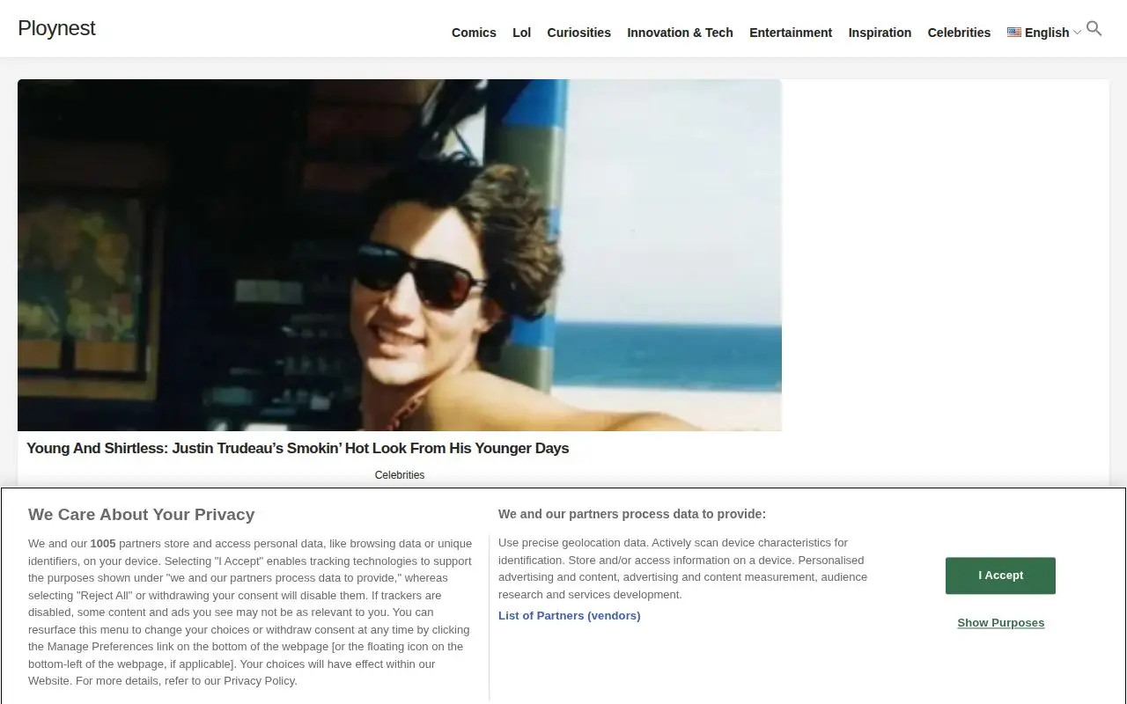The height and width of the screenshot is (704, 1127).
Task: Go to the Ploynest home logo
Action: [x=56, y=28]
